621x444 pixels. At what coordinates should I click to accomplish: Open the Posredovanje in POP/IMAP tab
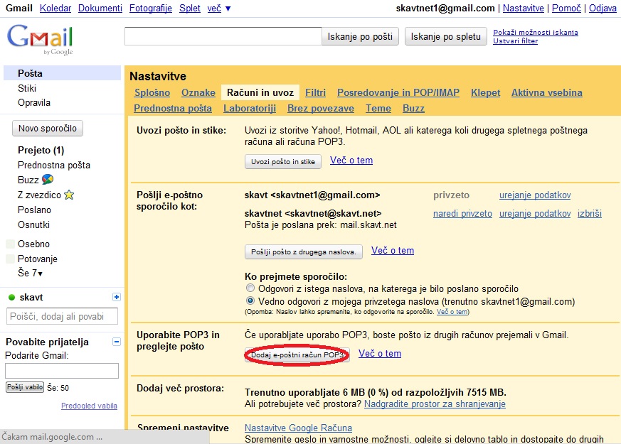[398, 92]
